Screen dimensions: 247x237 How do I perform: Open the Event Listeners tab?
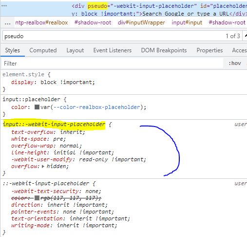[x=113, y=50]
